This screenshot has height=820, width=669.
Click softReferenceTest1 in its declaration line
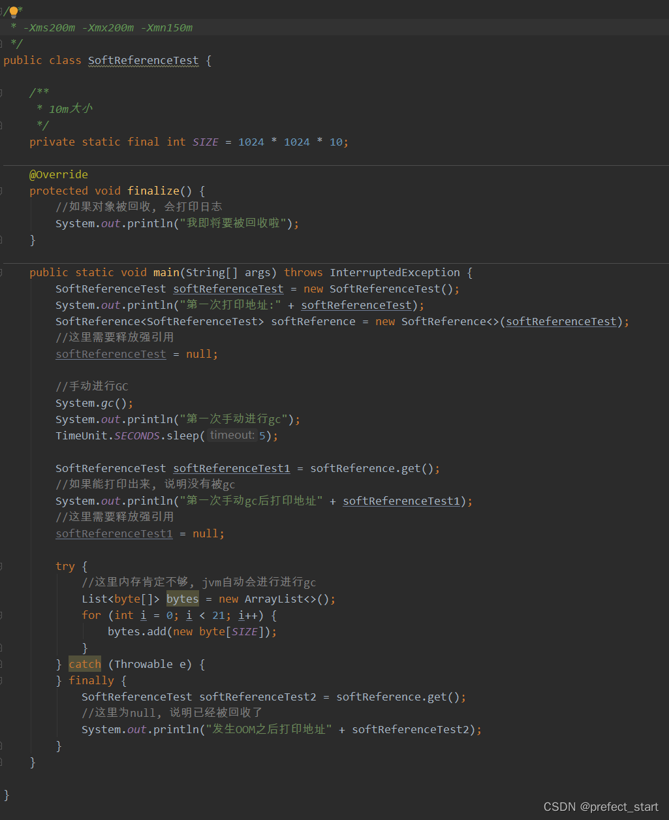[232, 468]
